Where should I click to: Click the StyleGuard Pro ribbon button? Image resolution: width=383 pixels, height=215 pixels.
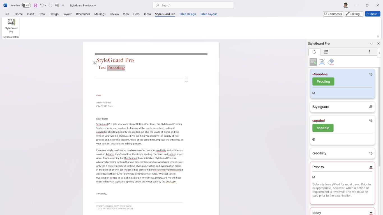(11, 26)
